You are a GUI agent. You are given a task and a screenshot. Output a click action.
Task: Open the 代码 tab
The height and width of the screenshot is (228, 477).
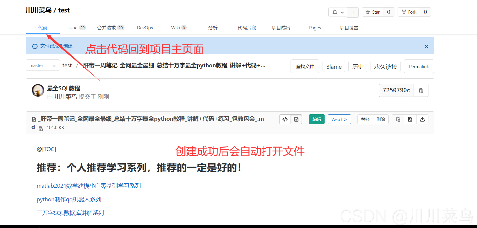(x=43, y=28)
